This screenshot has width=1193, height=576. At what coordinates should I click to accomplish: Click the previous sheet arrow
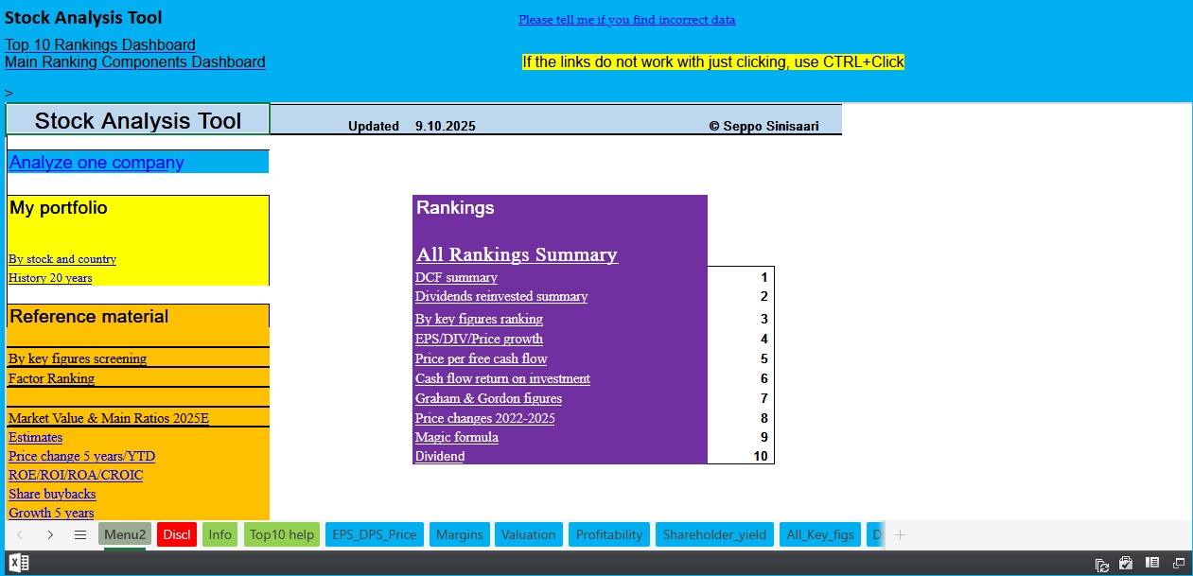pyautogui.click(x=20, y=534)
